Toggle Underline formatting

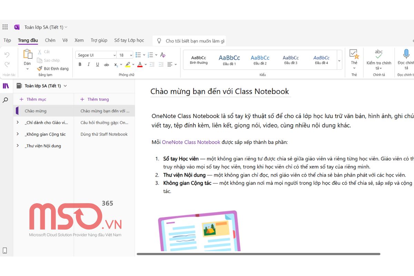[98, 65]
